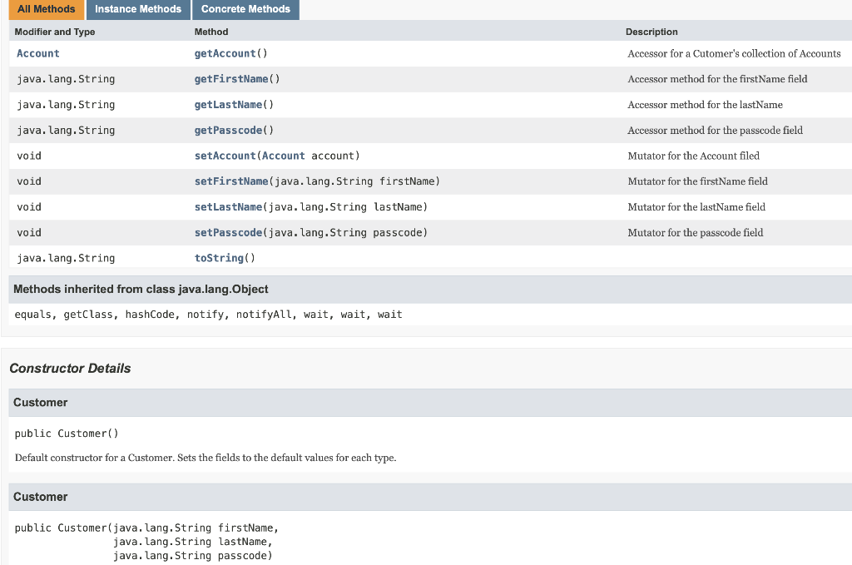Select the second Customer constructor header
This screenshot has width=852, height=565.
click(40, 496)
